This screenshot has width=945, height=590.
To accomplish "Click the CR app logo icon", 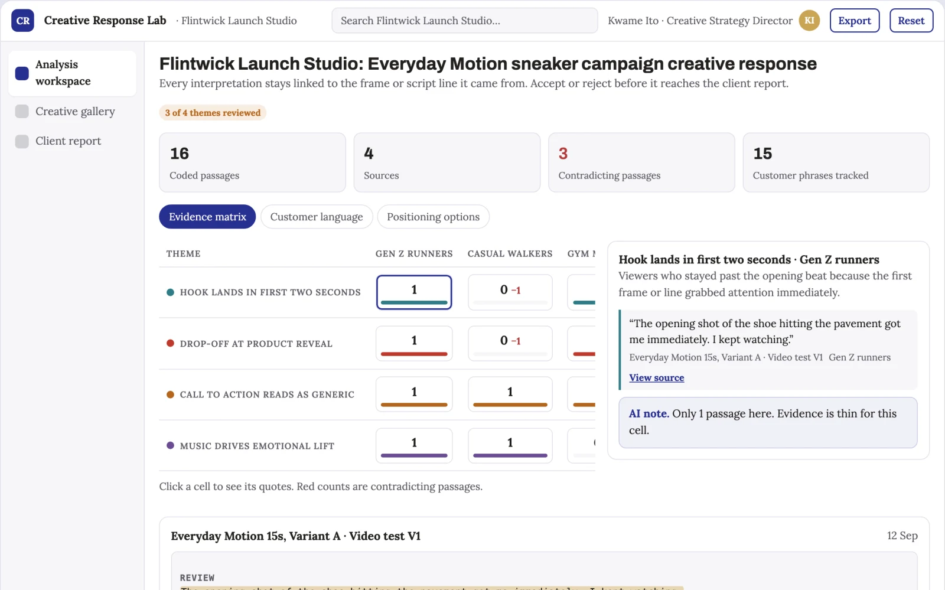I will coord(22,21).
